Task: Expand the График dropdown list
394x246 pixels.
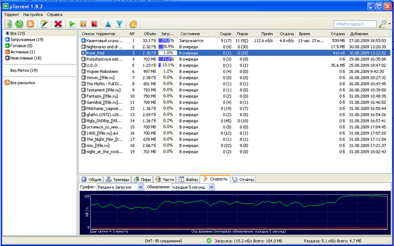Action: click(x=141, y=187)
